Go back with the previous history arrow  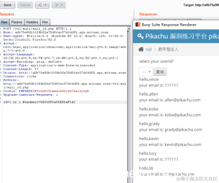[x=40, y=5]
